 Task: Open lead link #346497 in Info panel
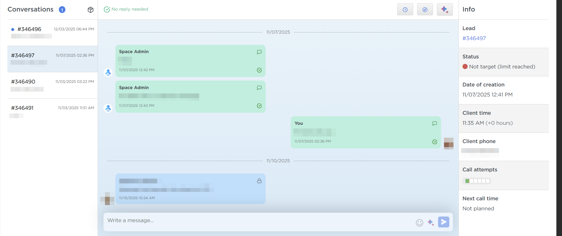click(474, 38)
